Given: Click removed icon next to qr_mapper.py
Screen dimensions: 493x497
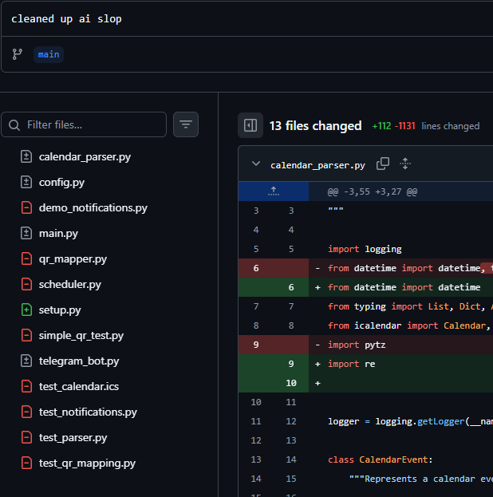Looking at the screenshot, I should (x=26, y=258).
